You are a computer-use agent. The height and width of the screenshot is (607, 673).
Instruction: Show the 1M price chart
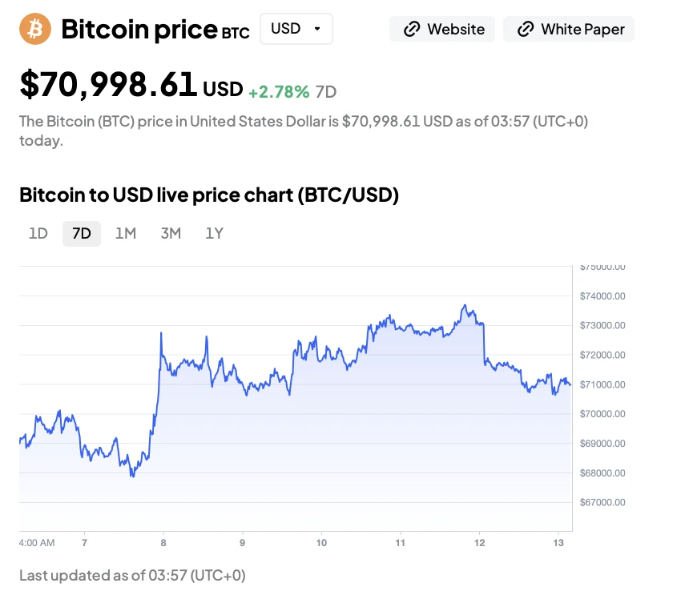(126, 234)
